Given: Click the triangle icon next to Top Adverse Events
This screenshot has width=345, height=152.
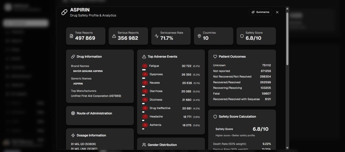Looking at the screenshot, I should 144,57.
